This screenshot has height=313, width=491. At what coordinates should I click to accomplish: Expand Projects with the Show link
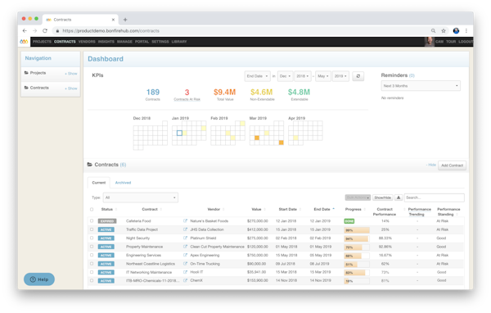point(71,74)
